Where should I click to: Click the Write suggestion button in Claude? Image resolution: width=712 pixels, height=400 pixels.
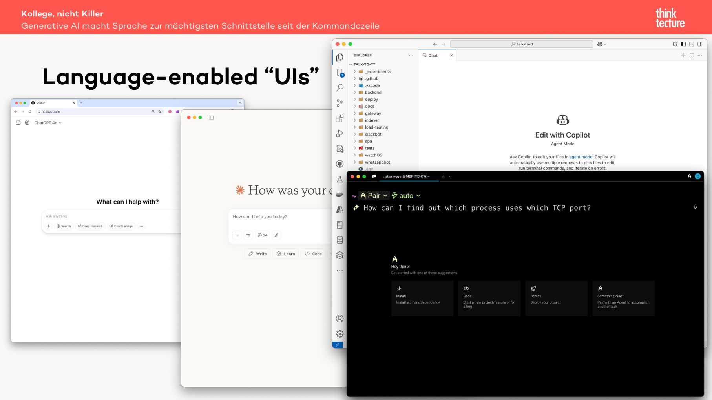click(257, 254)
